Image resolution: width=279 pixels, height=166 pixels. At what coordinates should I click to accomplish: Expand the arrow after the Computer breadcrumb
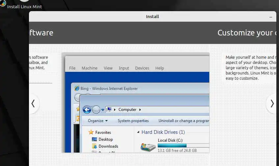click(140, 110)
